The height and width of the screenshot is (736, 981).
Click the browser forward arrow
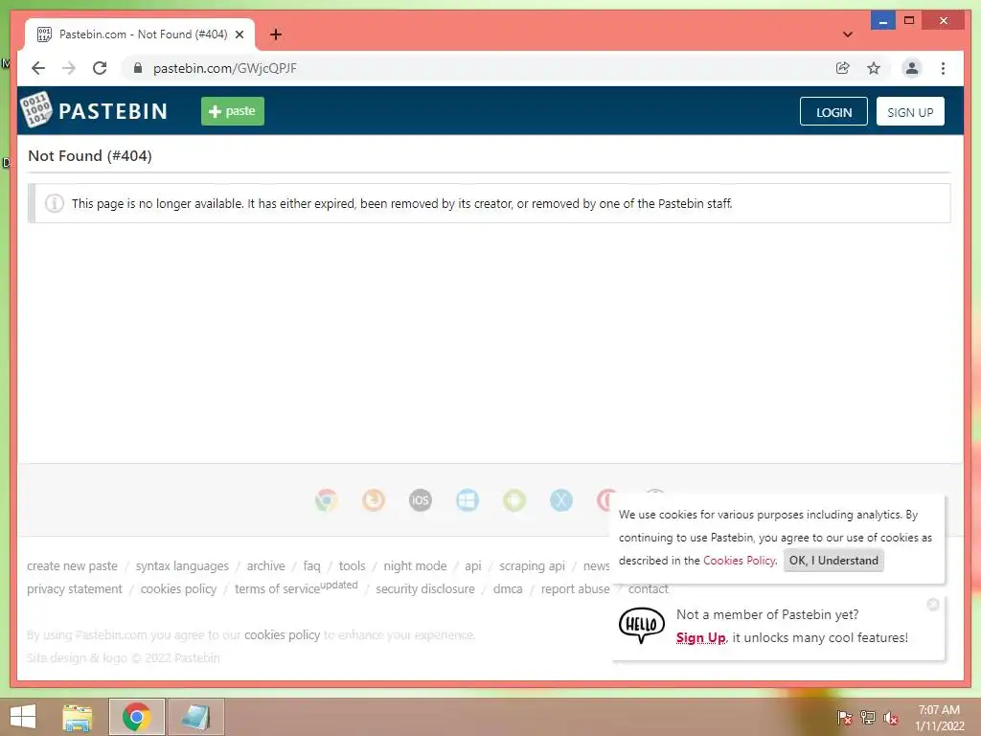69,68
